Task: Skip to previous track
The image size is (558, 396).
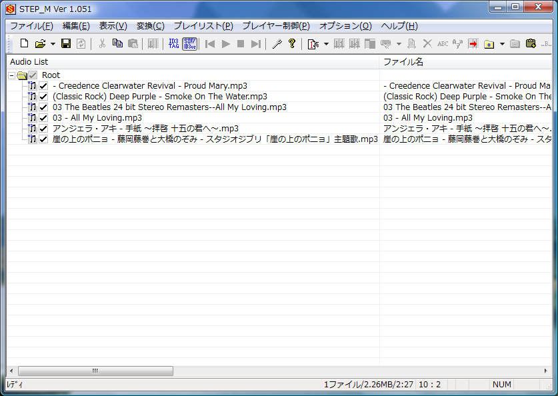Action: pos(210,44)
